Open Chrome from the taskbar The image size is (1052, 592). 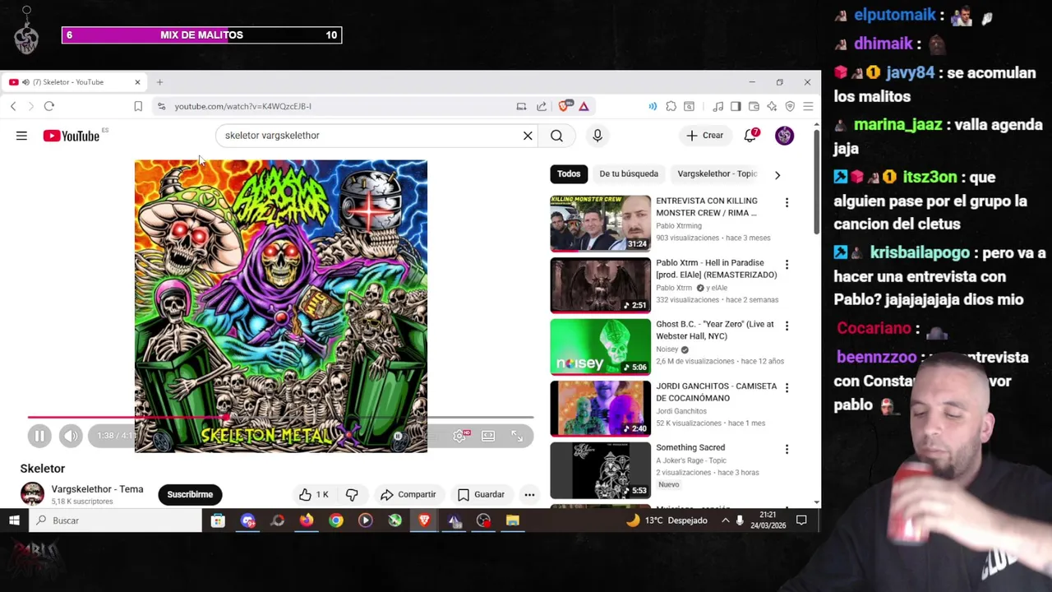pos(336,520)
